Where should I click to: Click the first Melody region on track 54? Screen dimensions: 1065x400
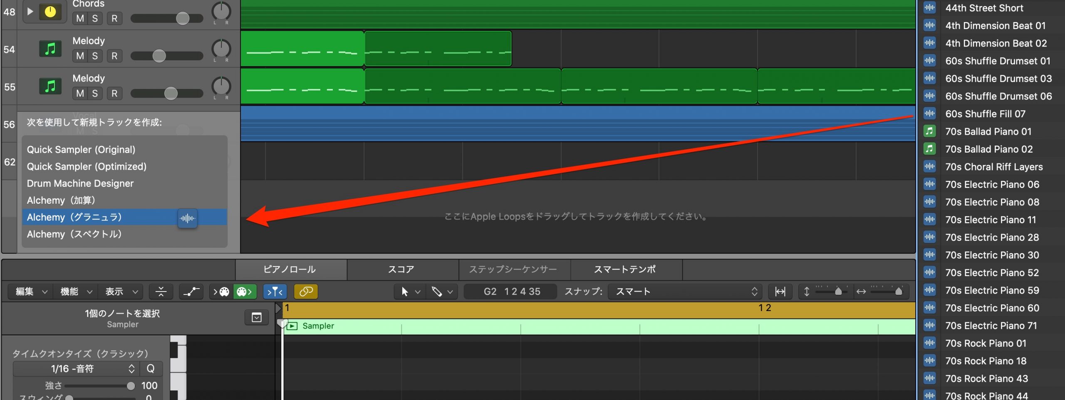point(302,49)
